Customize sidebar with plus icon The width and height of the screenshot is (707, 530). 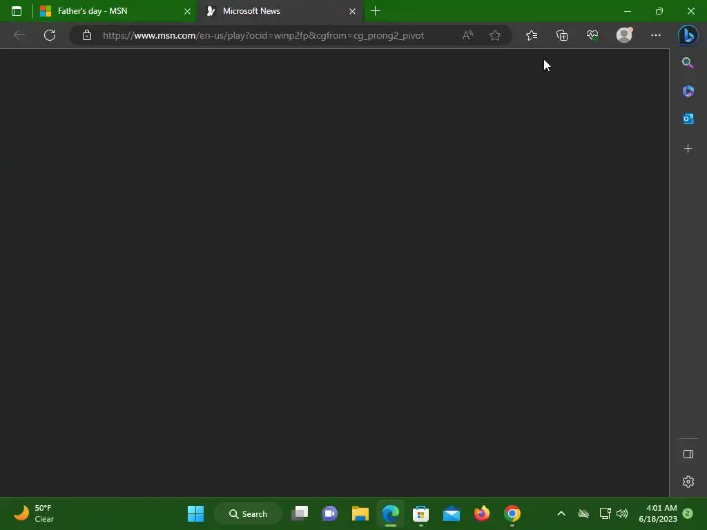(688, 149)
